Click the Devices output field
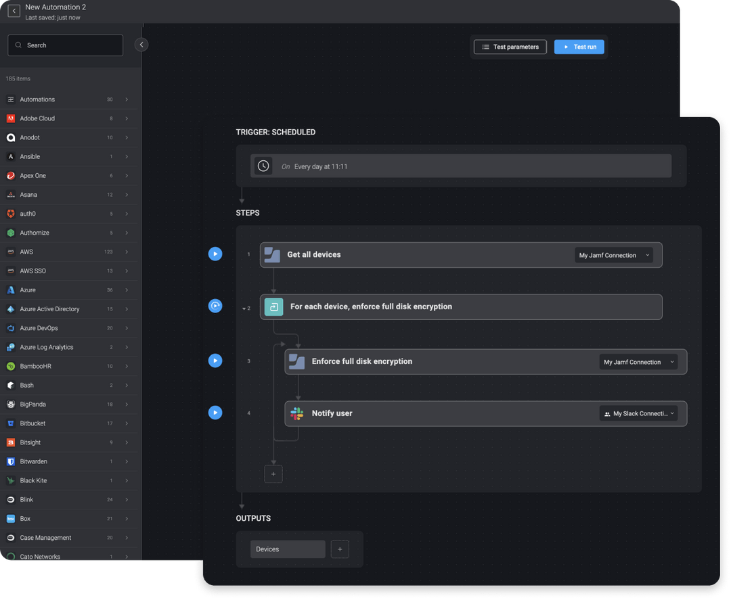The height and width of the screenshot is (600, 731). tap(288, 549)
